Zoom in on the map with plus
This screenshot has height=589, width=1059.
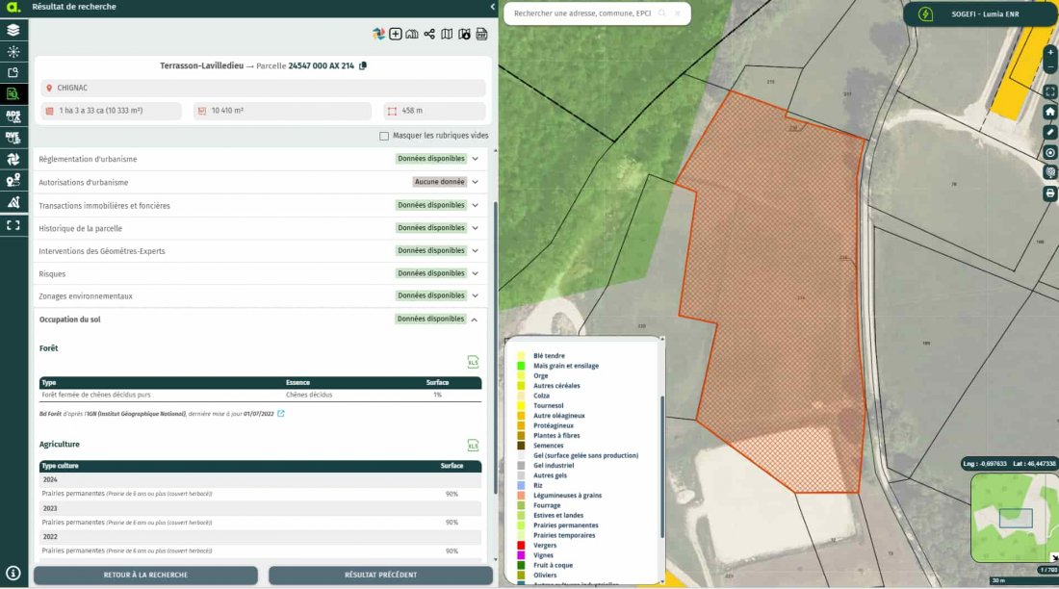tap(1050, 52)
